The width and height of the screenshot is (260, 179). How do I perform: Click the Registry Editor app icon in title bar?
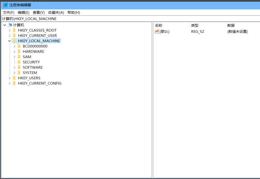tap(5, 5)
